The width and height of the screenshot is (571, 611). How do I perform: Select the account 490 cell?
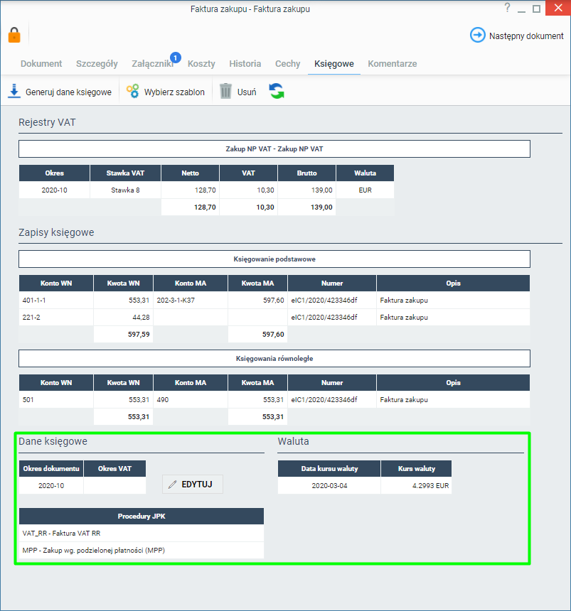tap(191, 400)
